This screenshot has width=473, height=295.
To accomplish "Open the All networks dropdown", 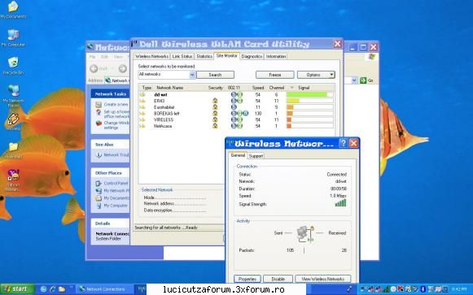I will (192, 75).
